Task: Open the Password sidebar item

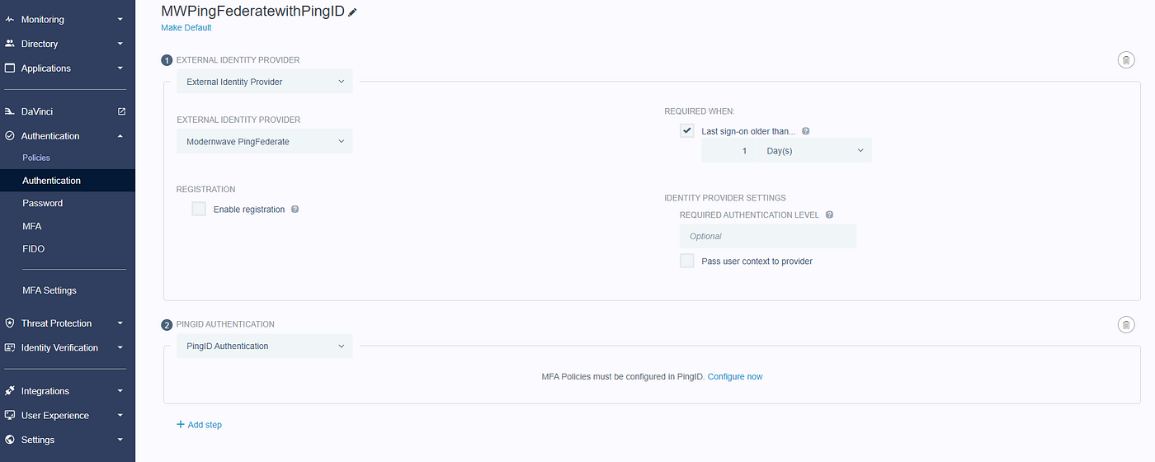Action: (43, 203)
